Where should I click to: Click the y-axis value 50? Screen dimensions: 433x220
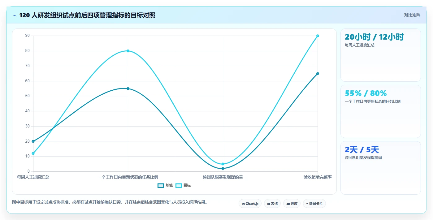click(x=28, y=96)
